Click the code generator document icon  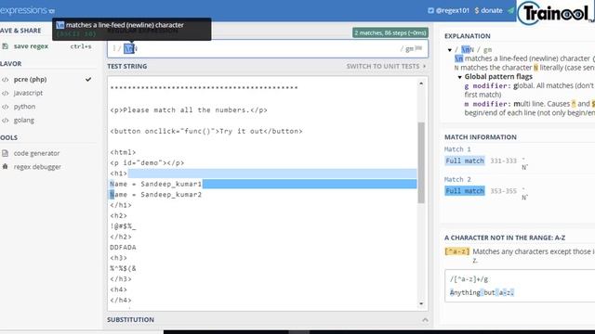point(5,153)
